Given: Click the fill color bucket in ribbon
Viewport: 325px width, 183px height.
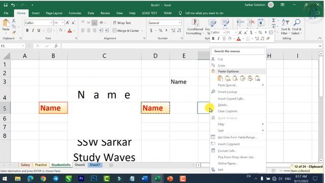Looking at the screenshot, I should click(x=60, y=30).
